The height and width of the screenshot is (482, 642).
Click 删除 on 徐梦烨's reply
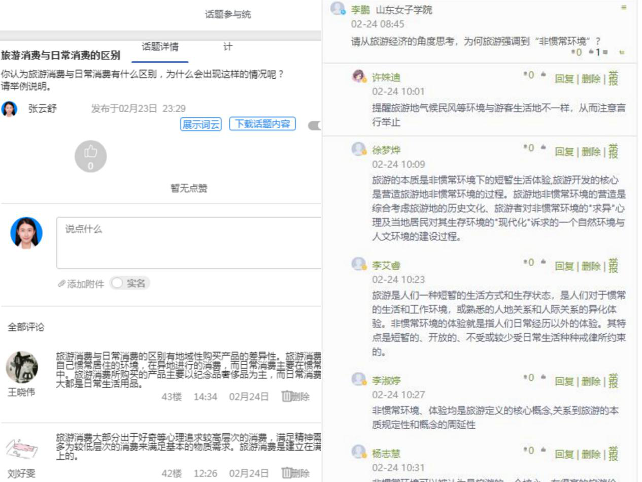coord(590,151)
